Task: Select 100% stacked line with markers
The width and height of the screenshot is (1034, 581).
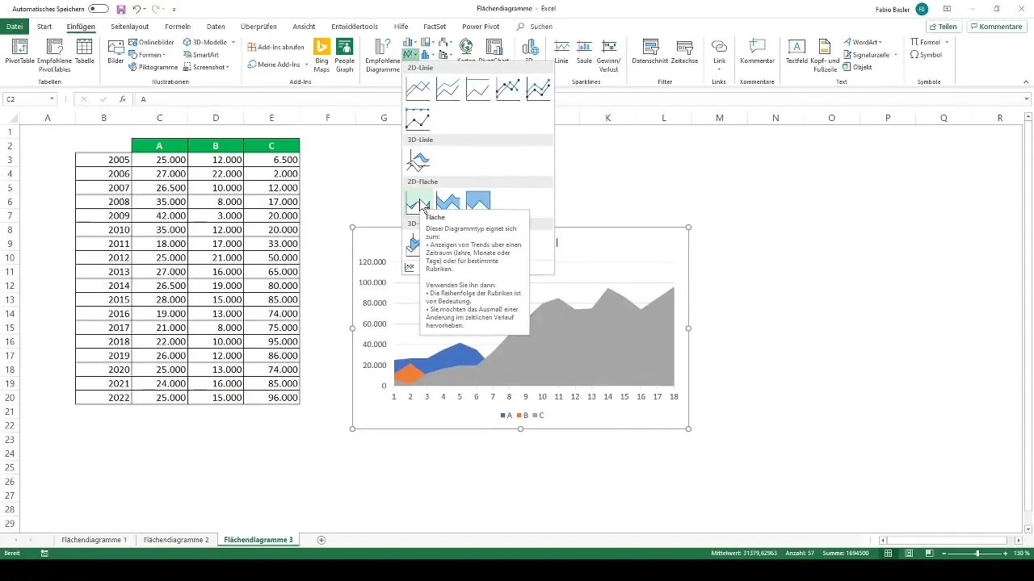Action: [418, 119]
